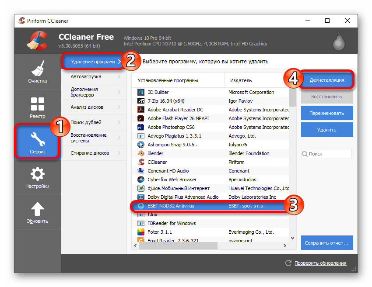This screenshot has width=372, height=287.
Task: Select 7-Zip 16.04 (x64) row text
Action: (166, 101)
